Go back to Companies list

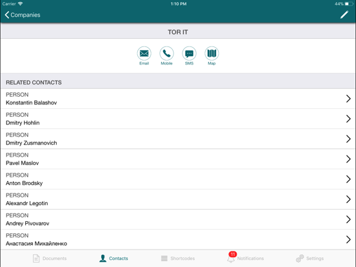[22, 15]
